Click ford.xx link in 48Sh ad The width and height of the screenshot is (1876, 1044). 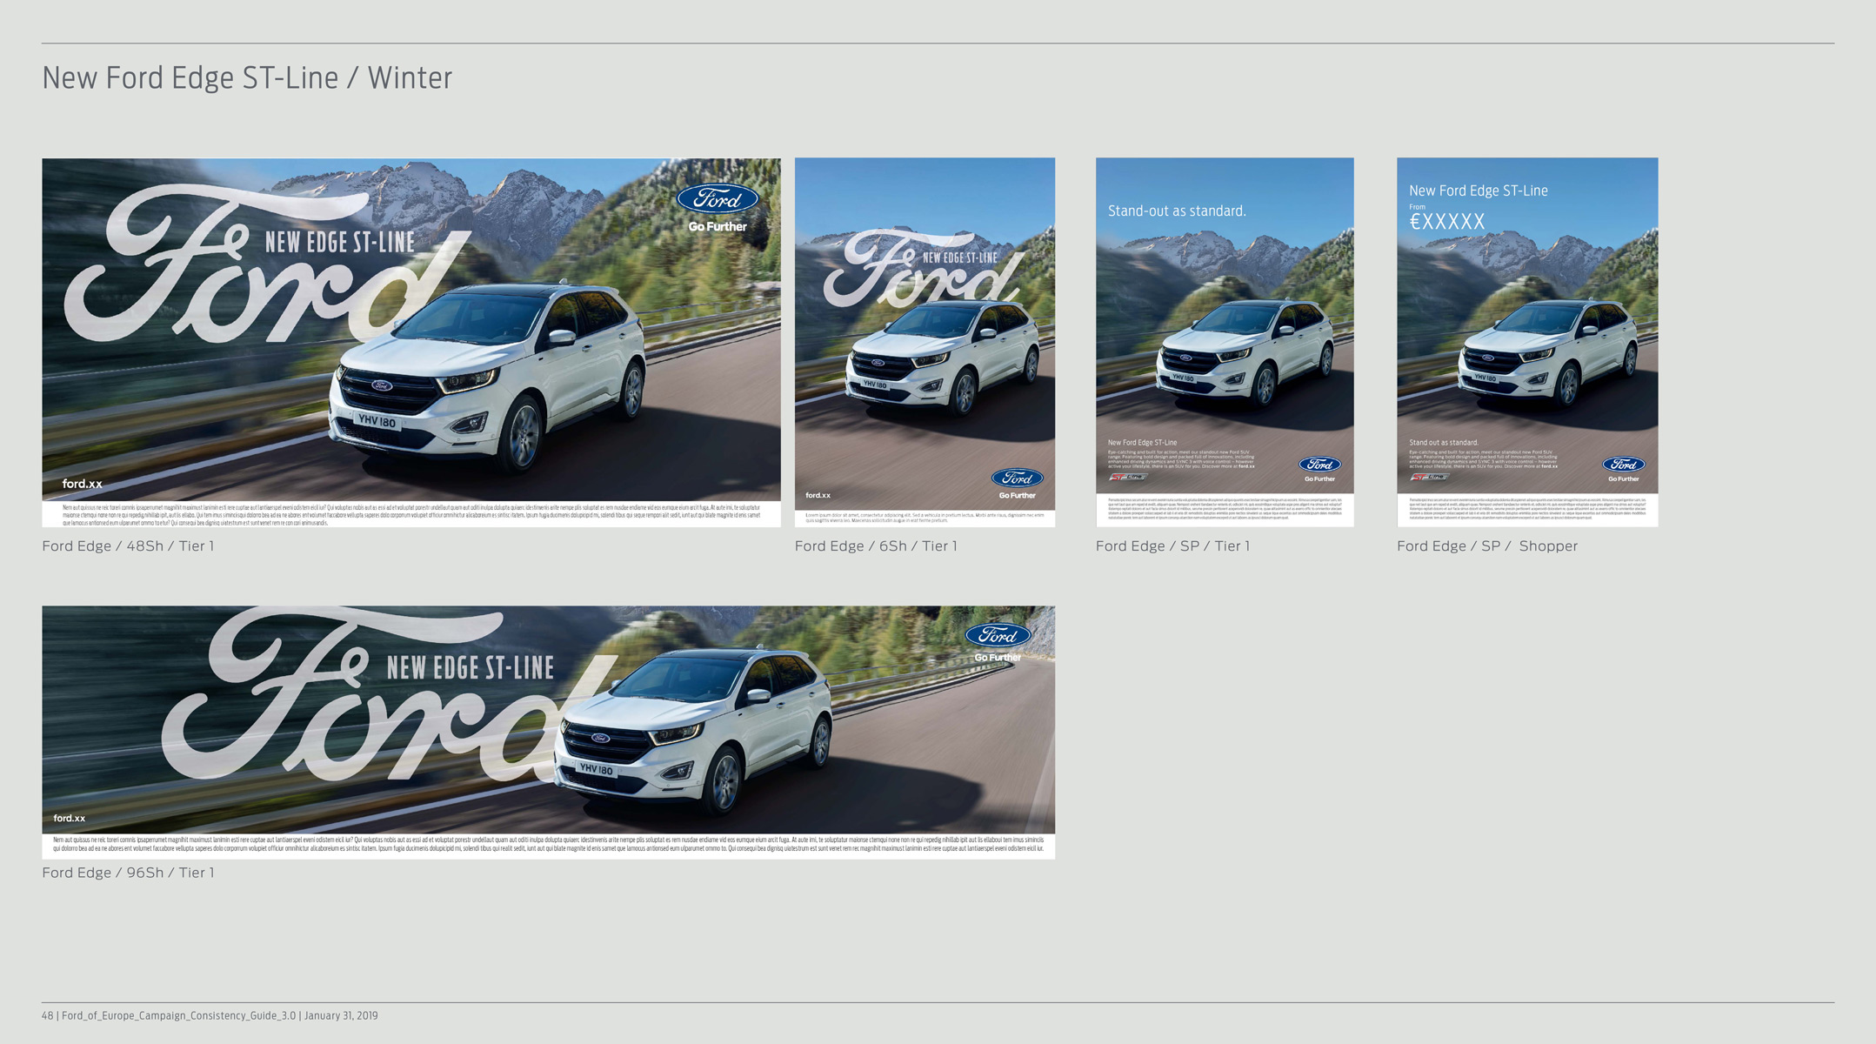(x=82, y=484)
